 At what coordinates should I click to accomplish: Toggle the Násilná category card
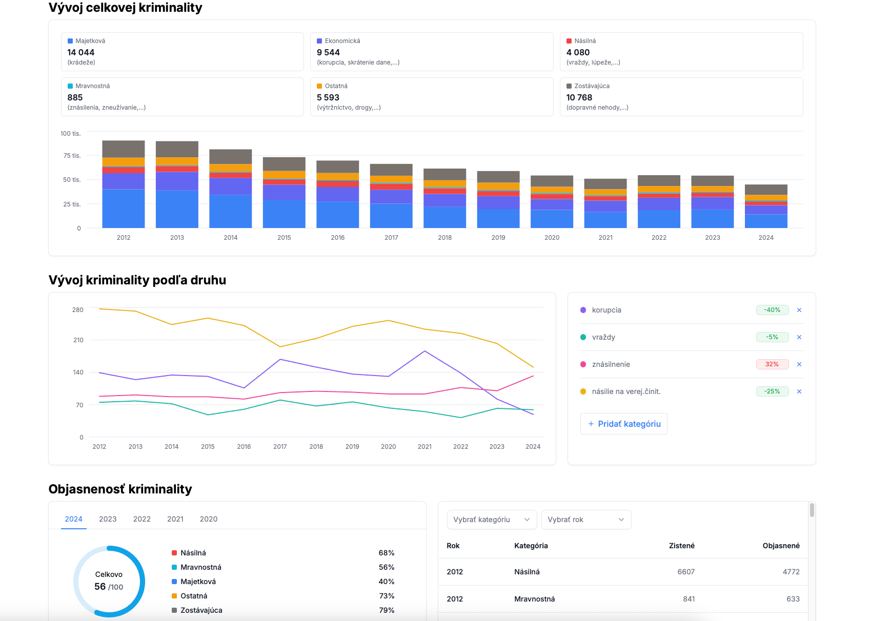pyautogui.click(x=681, y=52)
